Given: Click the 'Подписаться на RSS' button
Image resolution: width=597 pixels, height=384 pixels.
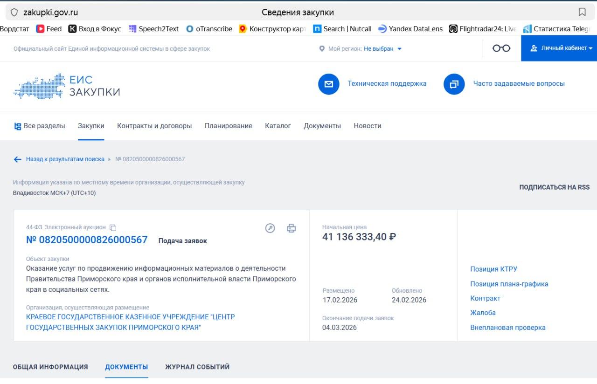Looking at the screenshot, I should coord(554,187).
